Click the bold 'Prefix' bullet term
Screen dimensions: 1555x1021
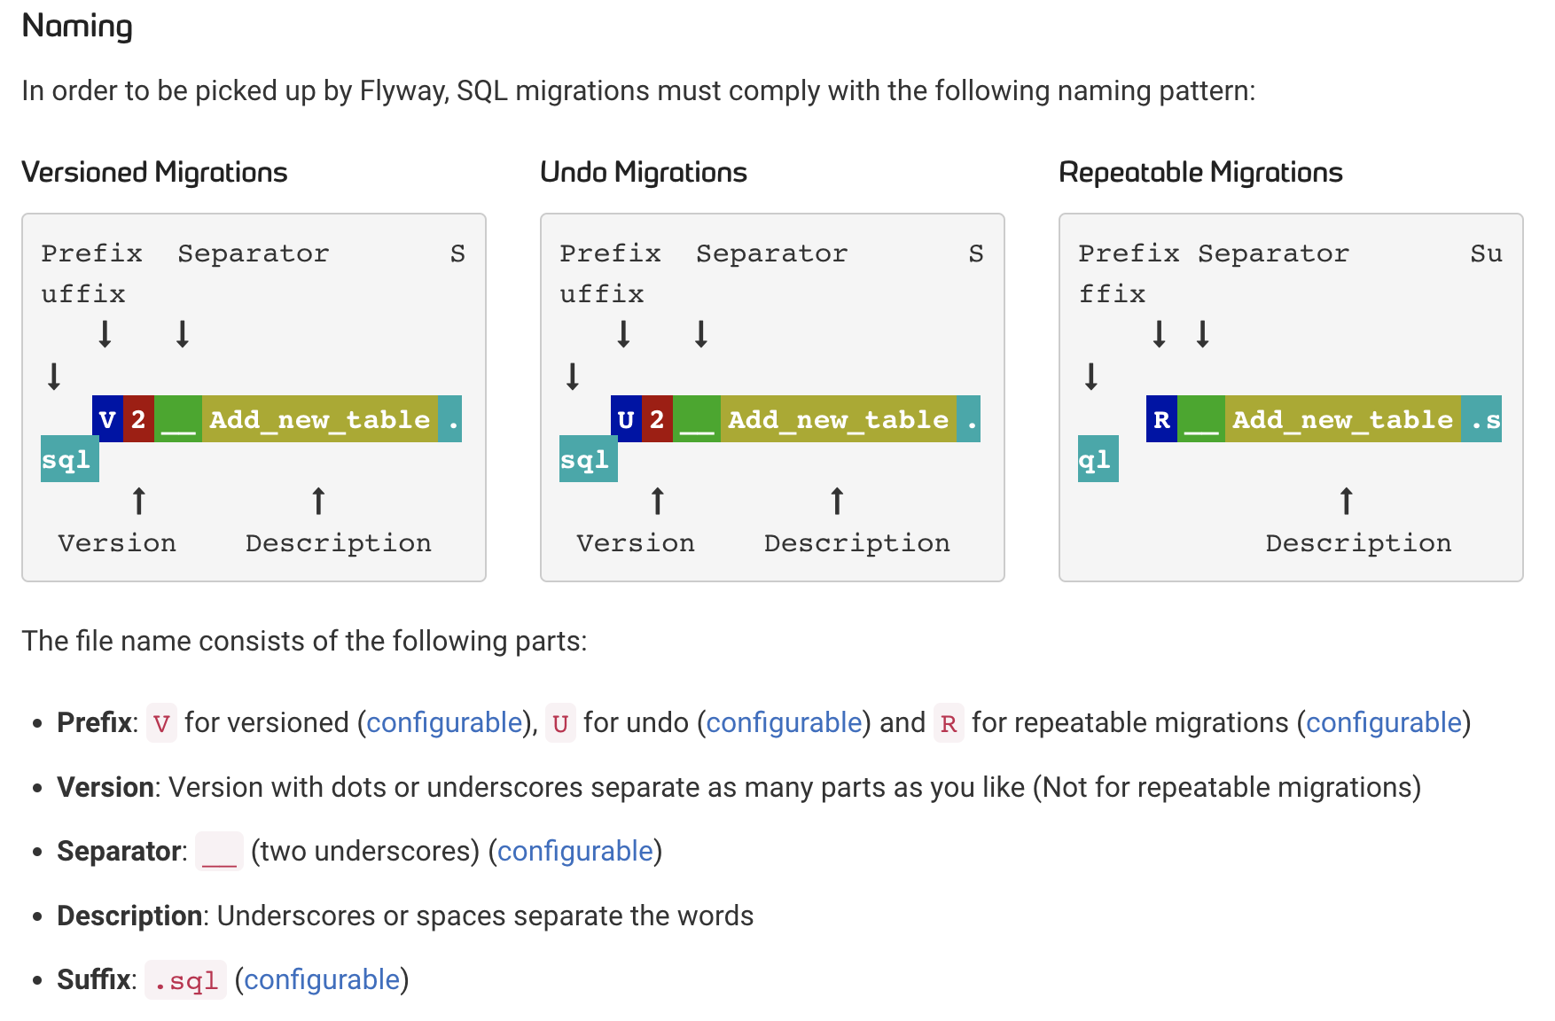tap(95, 723)
